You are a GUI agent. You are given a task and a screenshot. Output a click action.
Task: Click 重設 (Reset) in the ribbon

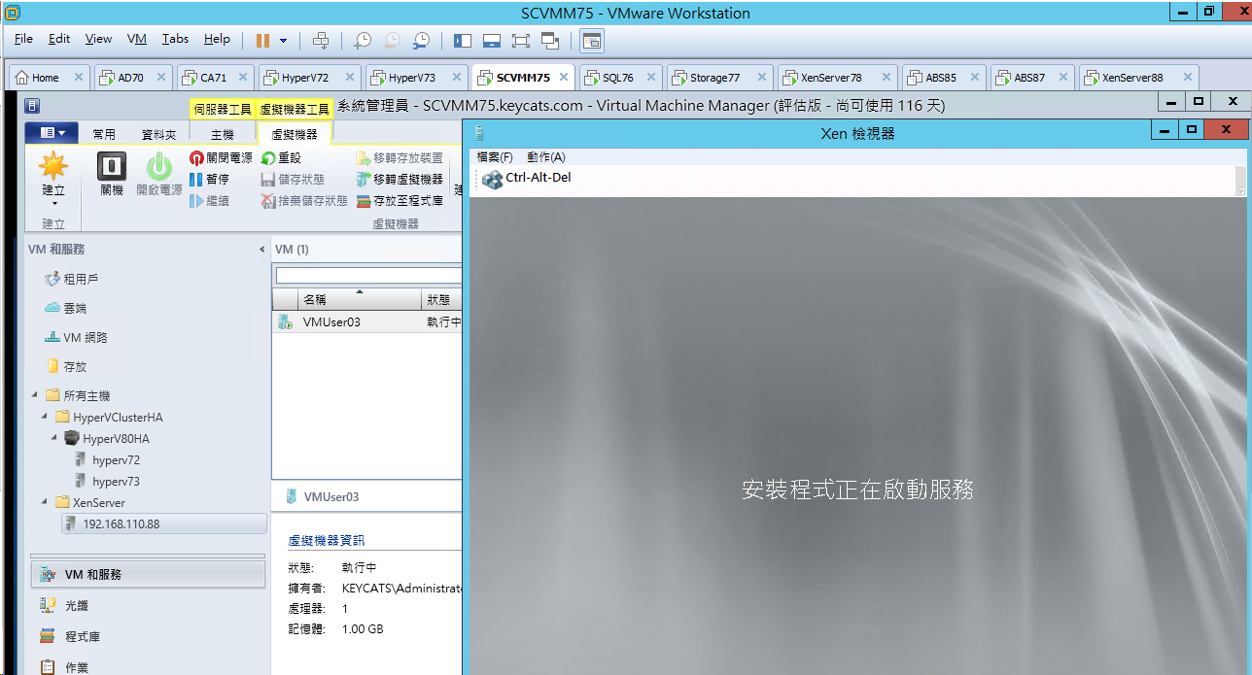pos(282,157)
